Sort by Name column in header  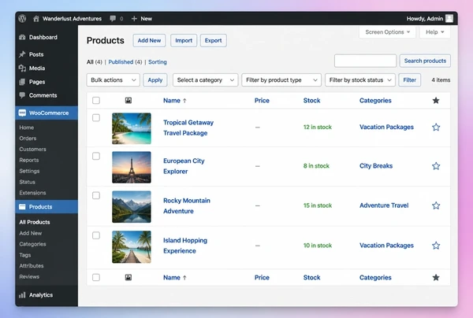click(x=175, y=101)
